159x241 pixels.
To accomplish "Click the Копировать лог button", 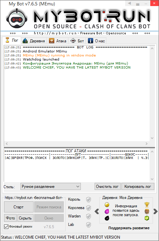I will coord(138,187).
